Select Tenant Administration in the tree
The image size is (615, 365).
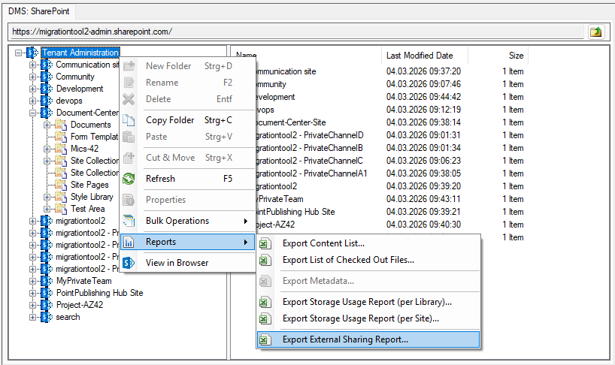point(80,53)
